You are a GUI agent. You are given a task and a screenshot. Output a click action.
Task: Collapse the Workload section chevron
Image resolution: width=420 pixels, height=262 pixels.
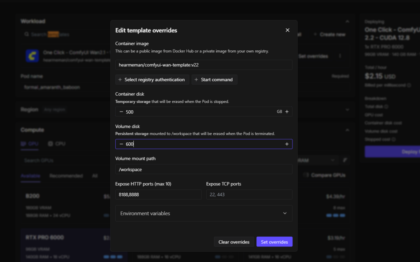pos(347,21)
